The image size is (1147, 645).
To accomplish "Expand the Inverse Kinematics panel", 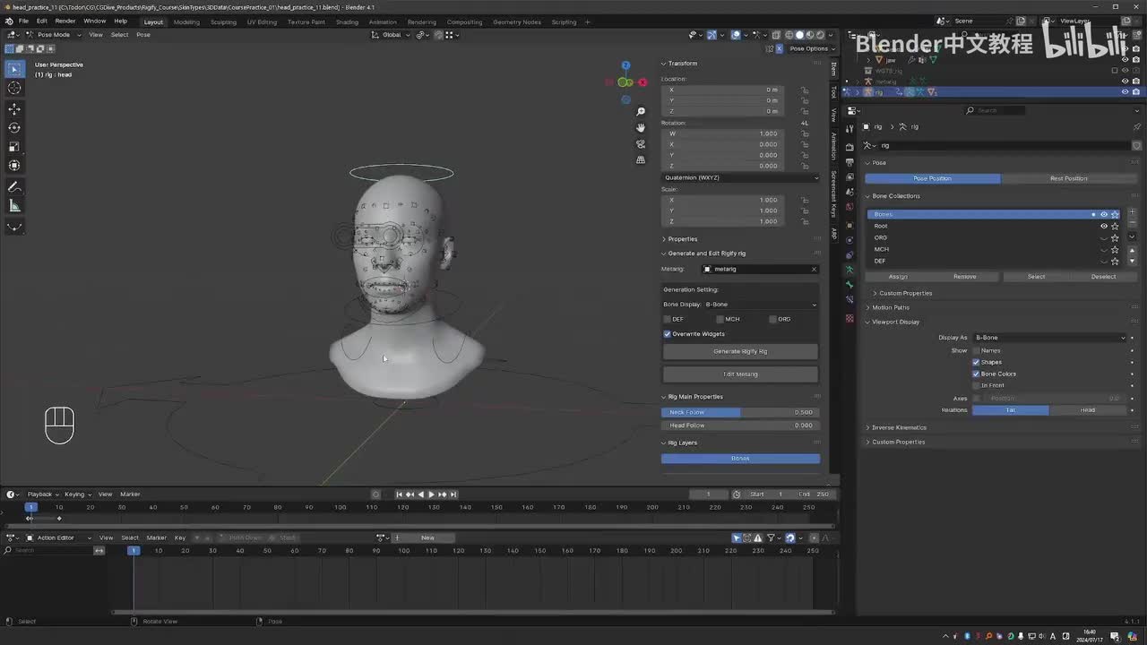I will click(x=899, y=427).
